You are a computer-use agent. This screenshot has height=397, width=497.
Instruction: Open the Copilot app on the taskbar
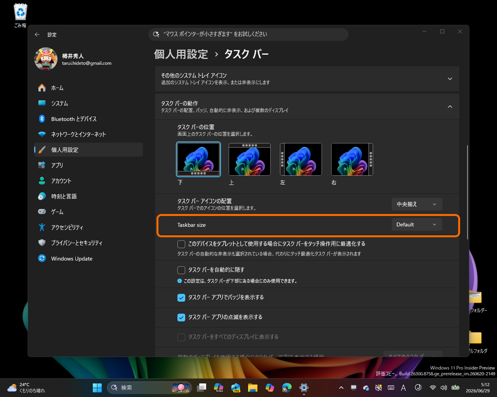click(x=270, y=387)
